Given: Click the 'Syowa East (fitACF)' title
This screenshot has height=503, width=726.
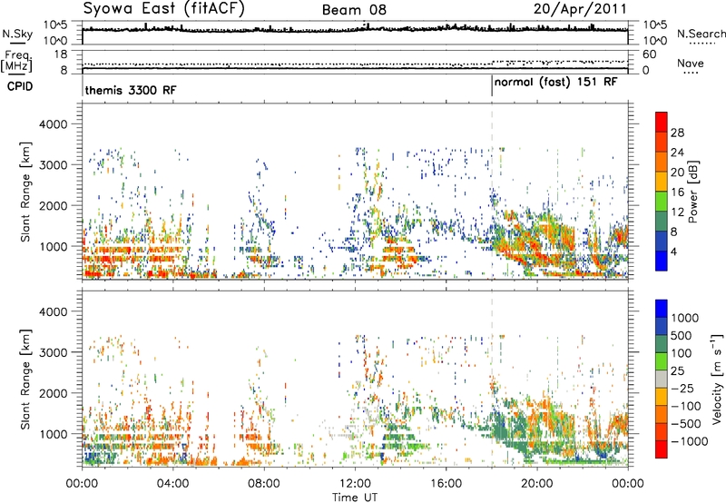Looking at the screenshot, I should (x=163, y=8).
